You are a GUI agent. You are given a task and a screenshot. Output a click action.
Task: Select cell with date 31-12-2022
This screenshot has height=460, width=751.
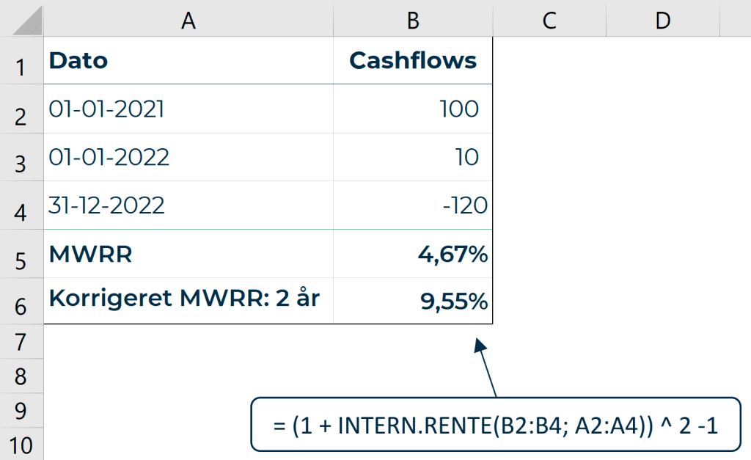188,205
